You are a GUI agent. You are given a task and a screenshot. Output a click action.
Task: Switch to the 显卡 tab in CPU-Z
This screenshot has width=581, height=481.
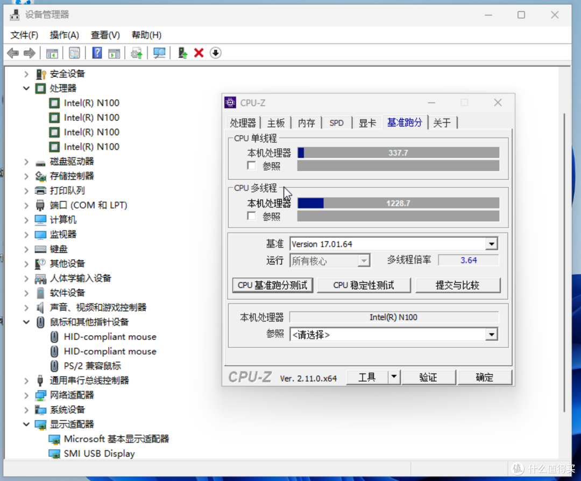point(367,123)
